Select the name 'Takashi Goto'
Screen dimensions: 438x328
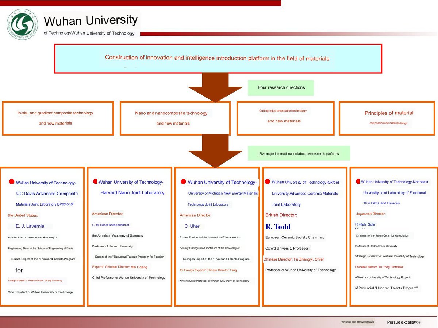pos(365,224)
